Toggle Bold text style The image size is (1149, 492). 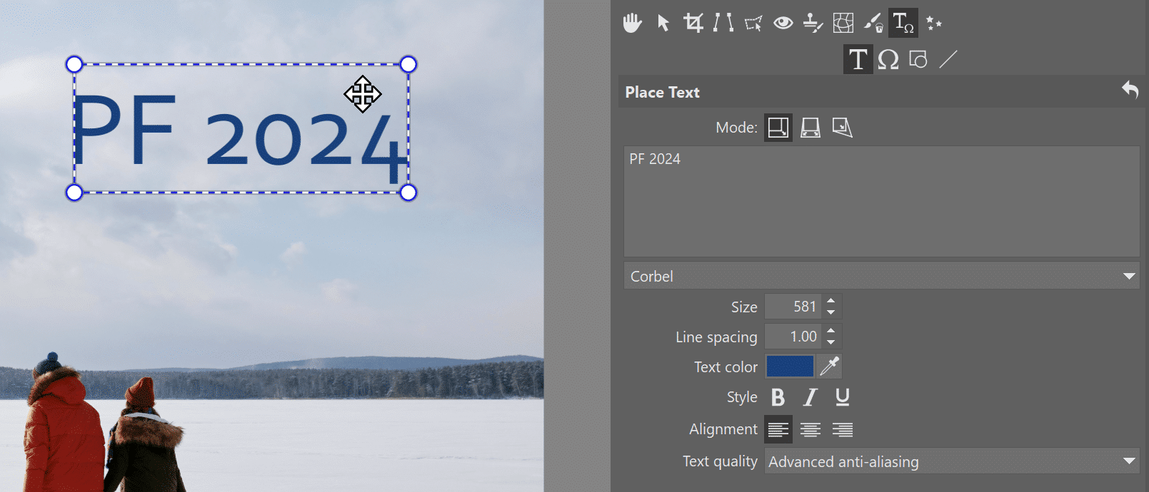pos(778,397)
